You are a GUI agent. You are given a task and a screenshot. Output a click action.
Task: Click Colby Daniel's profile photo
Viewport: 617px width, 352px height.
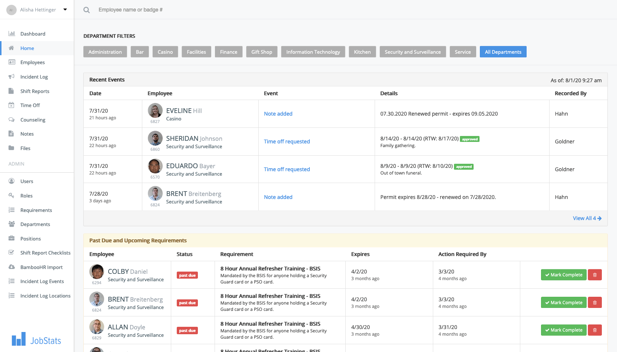pyautogui.click(x=97, y=272)
